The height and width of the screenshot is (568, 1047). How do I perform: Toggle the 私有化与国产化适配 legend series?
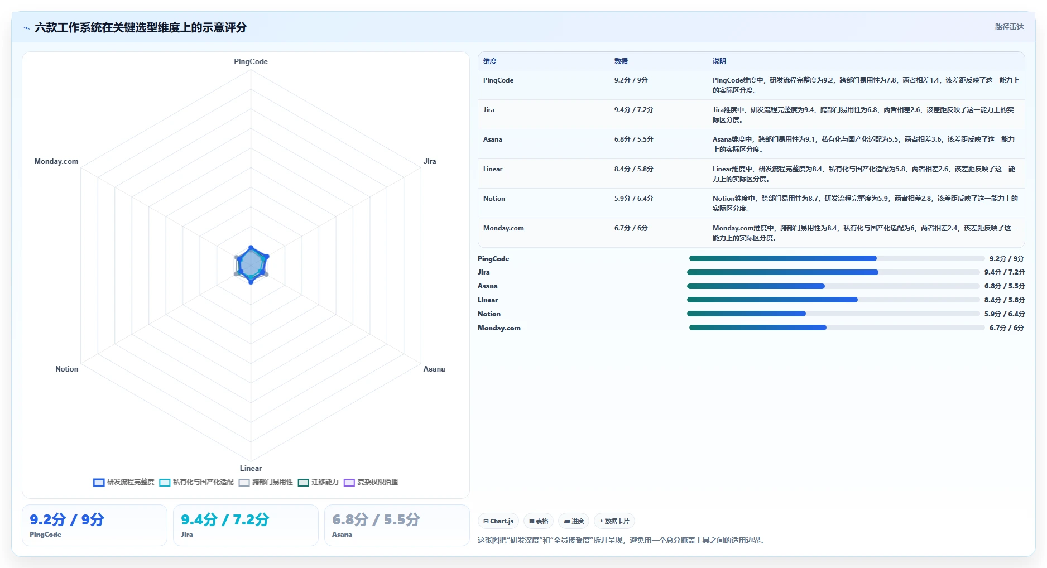pos(196,482)
